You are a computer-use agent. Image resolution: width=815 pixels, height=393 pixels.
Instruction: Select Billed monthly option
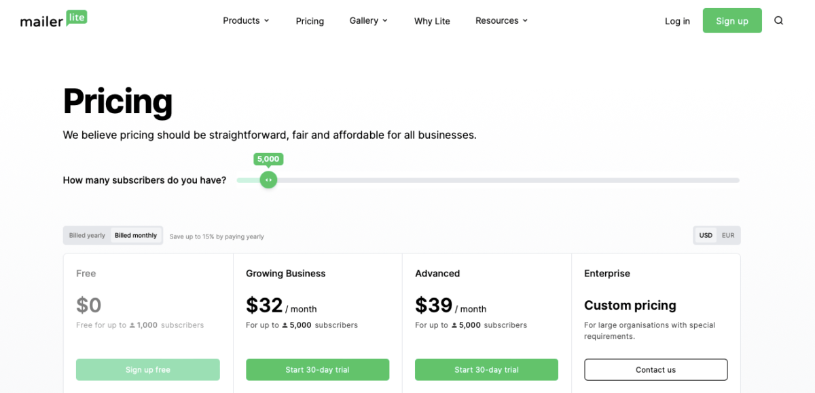(136, 235)
